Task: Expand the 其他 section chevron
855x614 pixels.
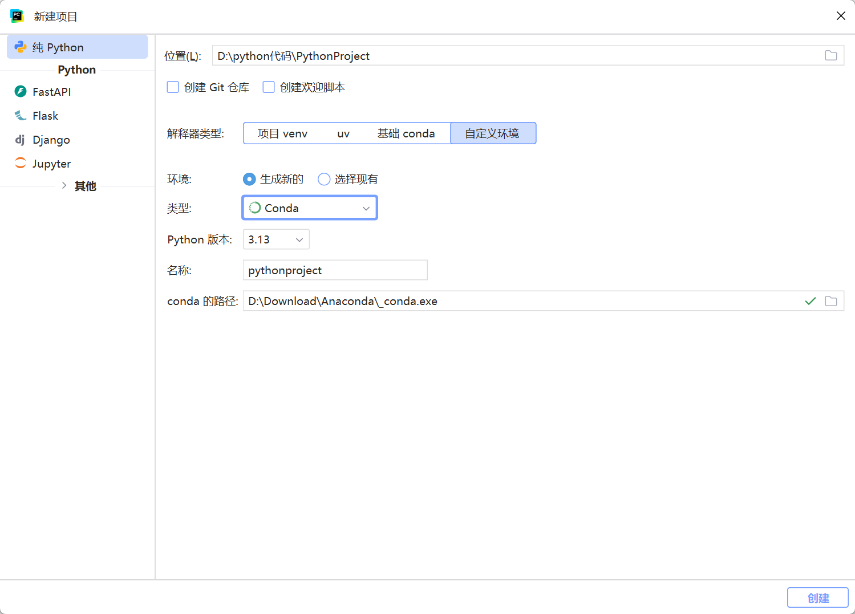Action: 64,186
